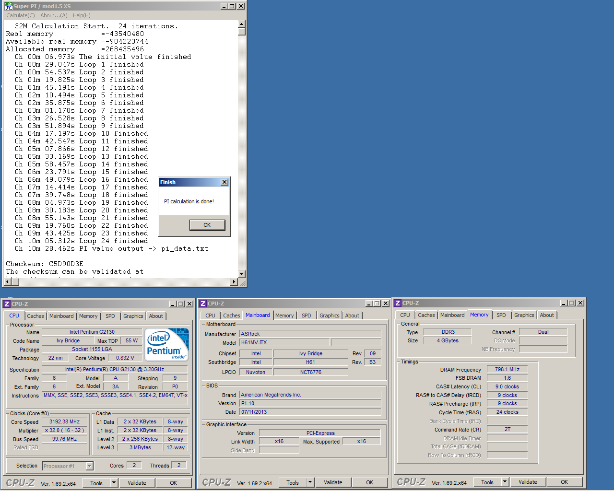
Task: Click the Super PI title bar icon
Action: [x=8, y=6]
